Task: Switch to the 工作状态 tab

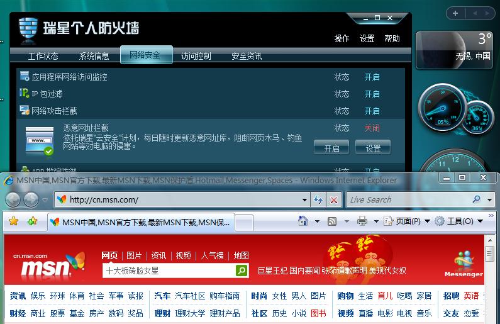Action: pyautogui.click(x=43, y=57)
